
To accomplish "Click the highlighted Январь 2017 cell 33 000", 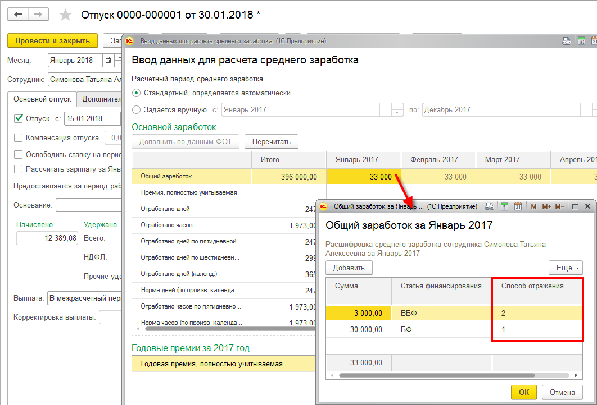I will (364, 177).
